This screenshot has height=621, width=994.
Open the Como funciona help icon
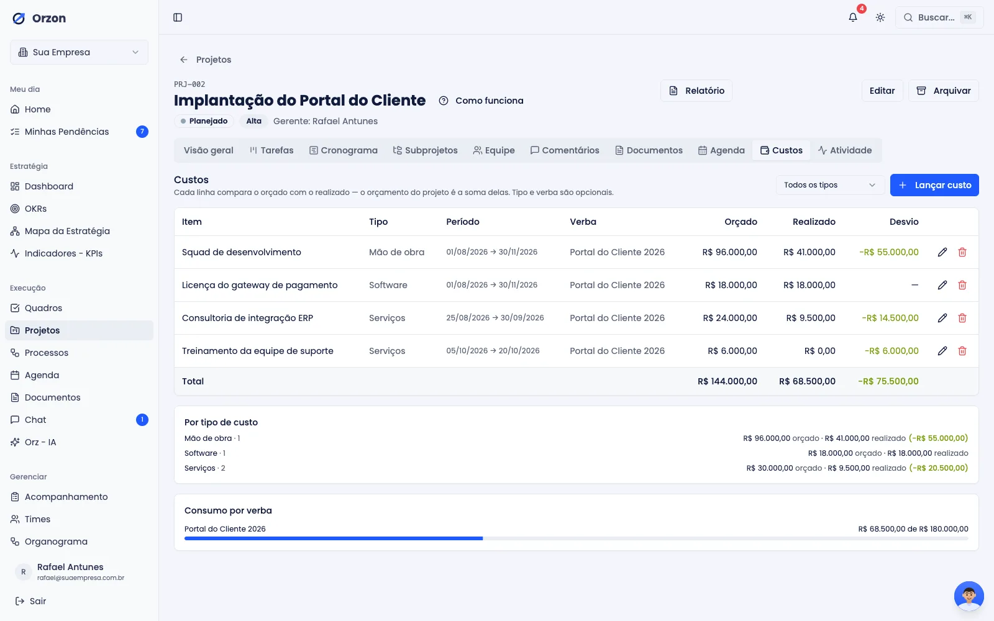(x=444, y=101)
